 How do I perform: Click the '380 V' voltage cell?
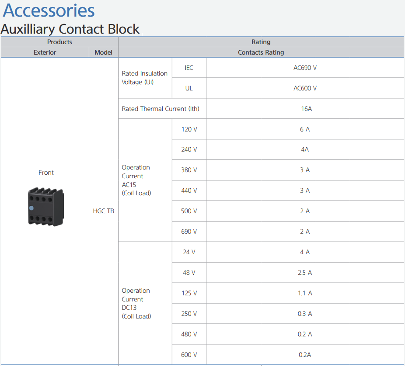189,170
